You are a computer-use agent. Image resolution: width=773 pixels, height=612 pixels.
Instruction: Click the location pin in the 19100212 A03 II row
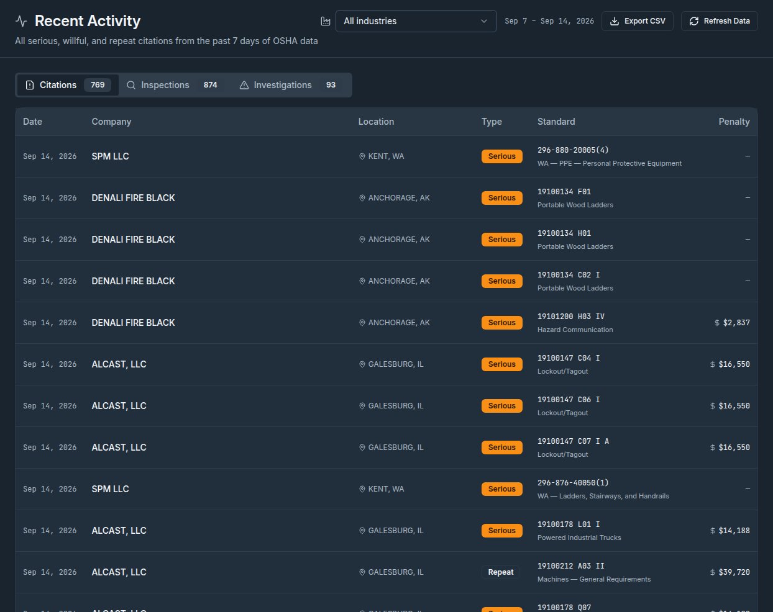pyautogui.click(x=362, y=572)
